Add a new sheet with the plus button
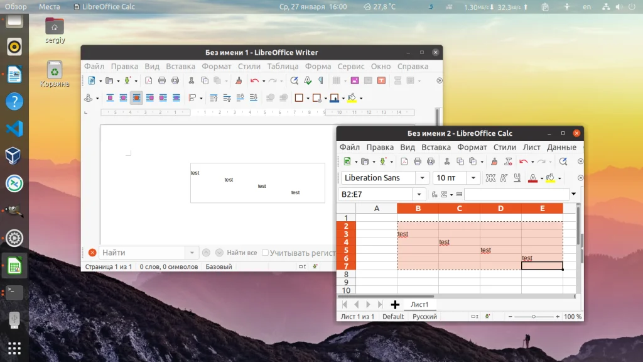643x362 pixels. coord(395,304)
